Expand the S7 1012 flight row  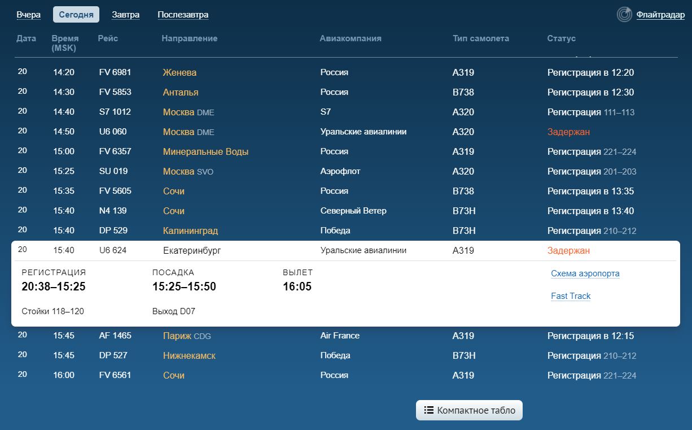345,112
